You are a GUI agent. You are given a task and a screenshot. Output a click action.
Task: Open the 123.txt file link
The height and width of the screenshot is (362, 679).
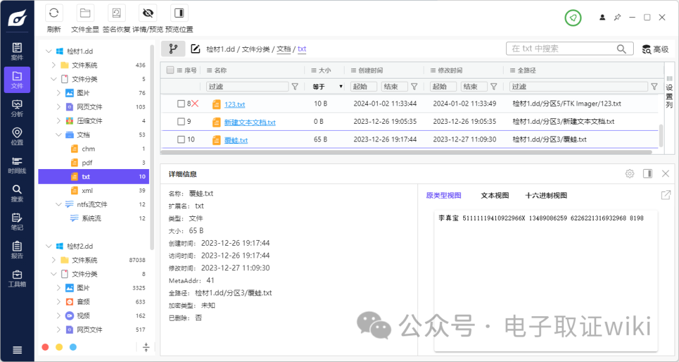point(235,104)
